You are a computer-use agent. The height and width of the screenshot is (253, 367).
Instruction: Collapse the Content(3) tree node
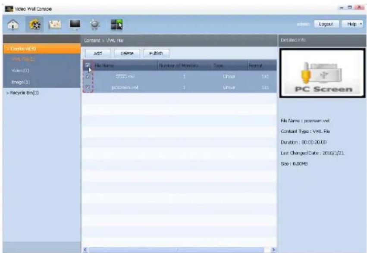[x=8, y=49]
